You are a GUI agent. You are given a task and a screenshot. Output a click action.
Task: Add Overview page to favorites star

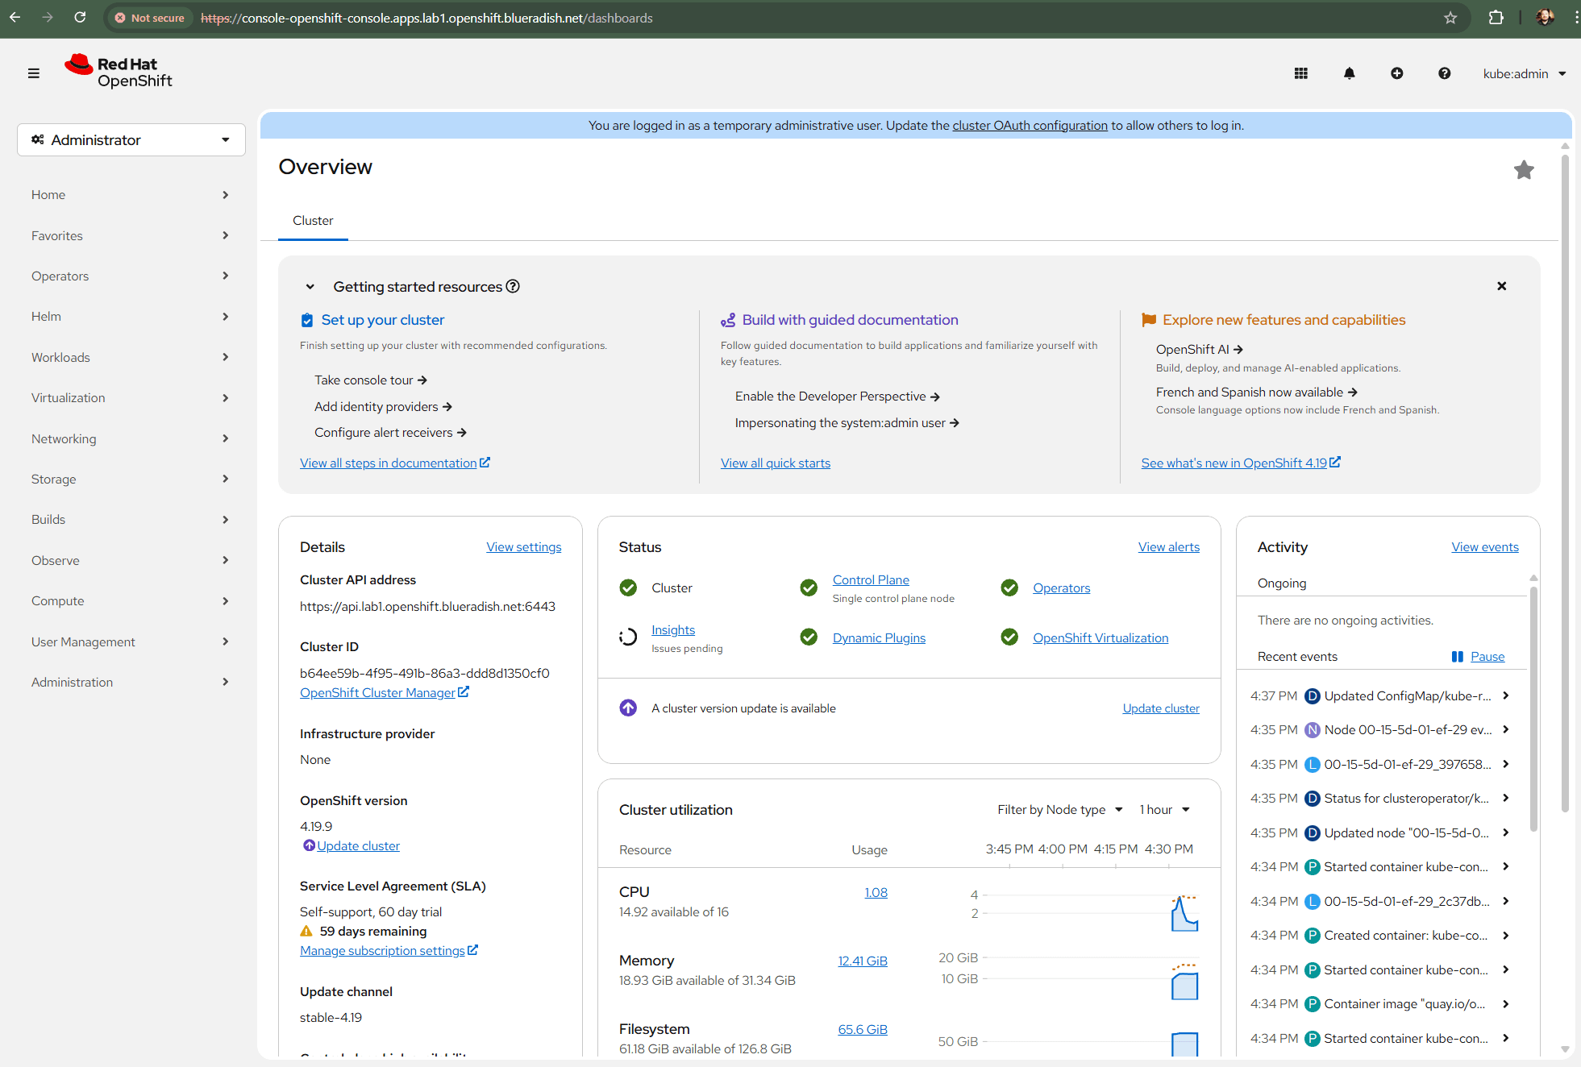coord(1523,170)
